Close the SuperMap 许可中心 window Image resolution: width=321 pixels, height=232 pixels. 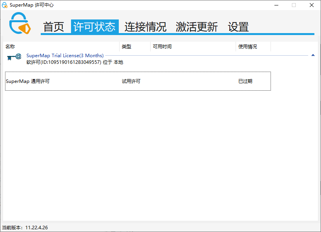coord(312,5)
